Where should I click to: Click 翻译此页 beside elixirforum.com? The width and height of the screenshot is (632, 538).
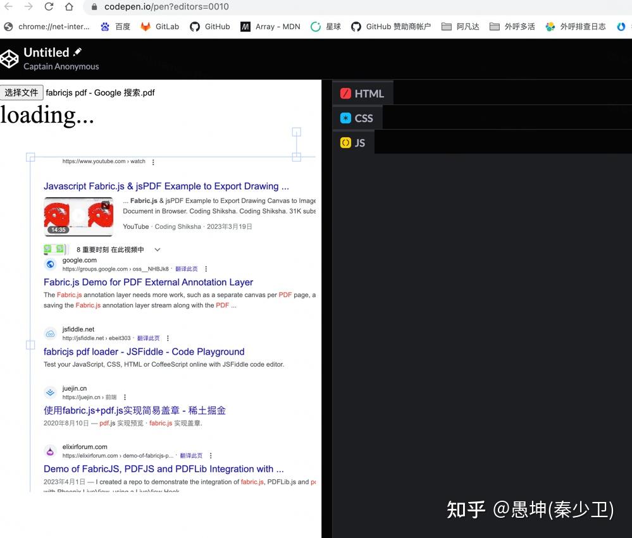coord(191,456)
